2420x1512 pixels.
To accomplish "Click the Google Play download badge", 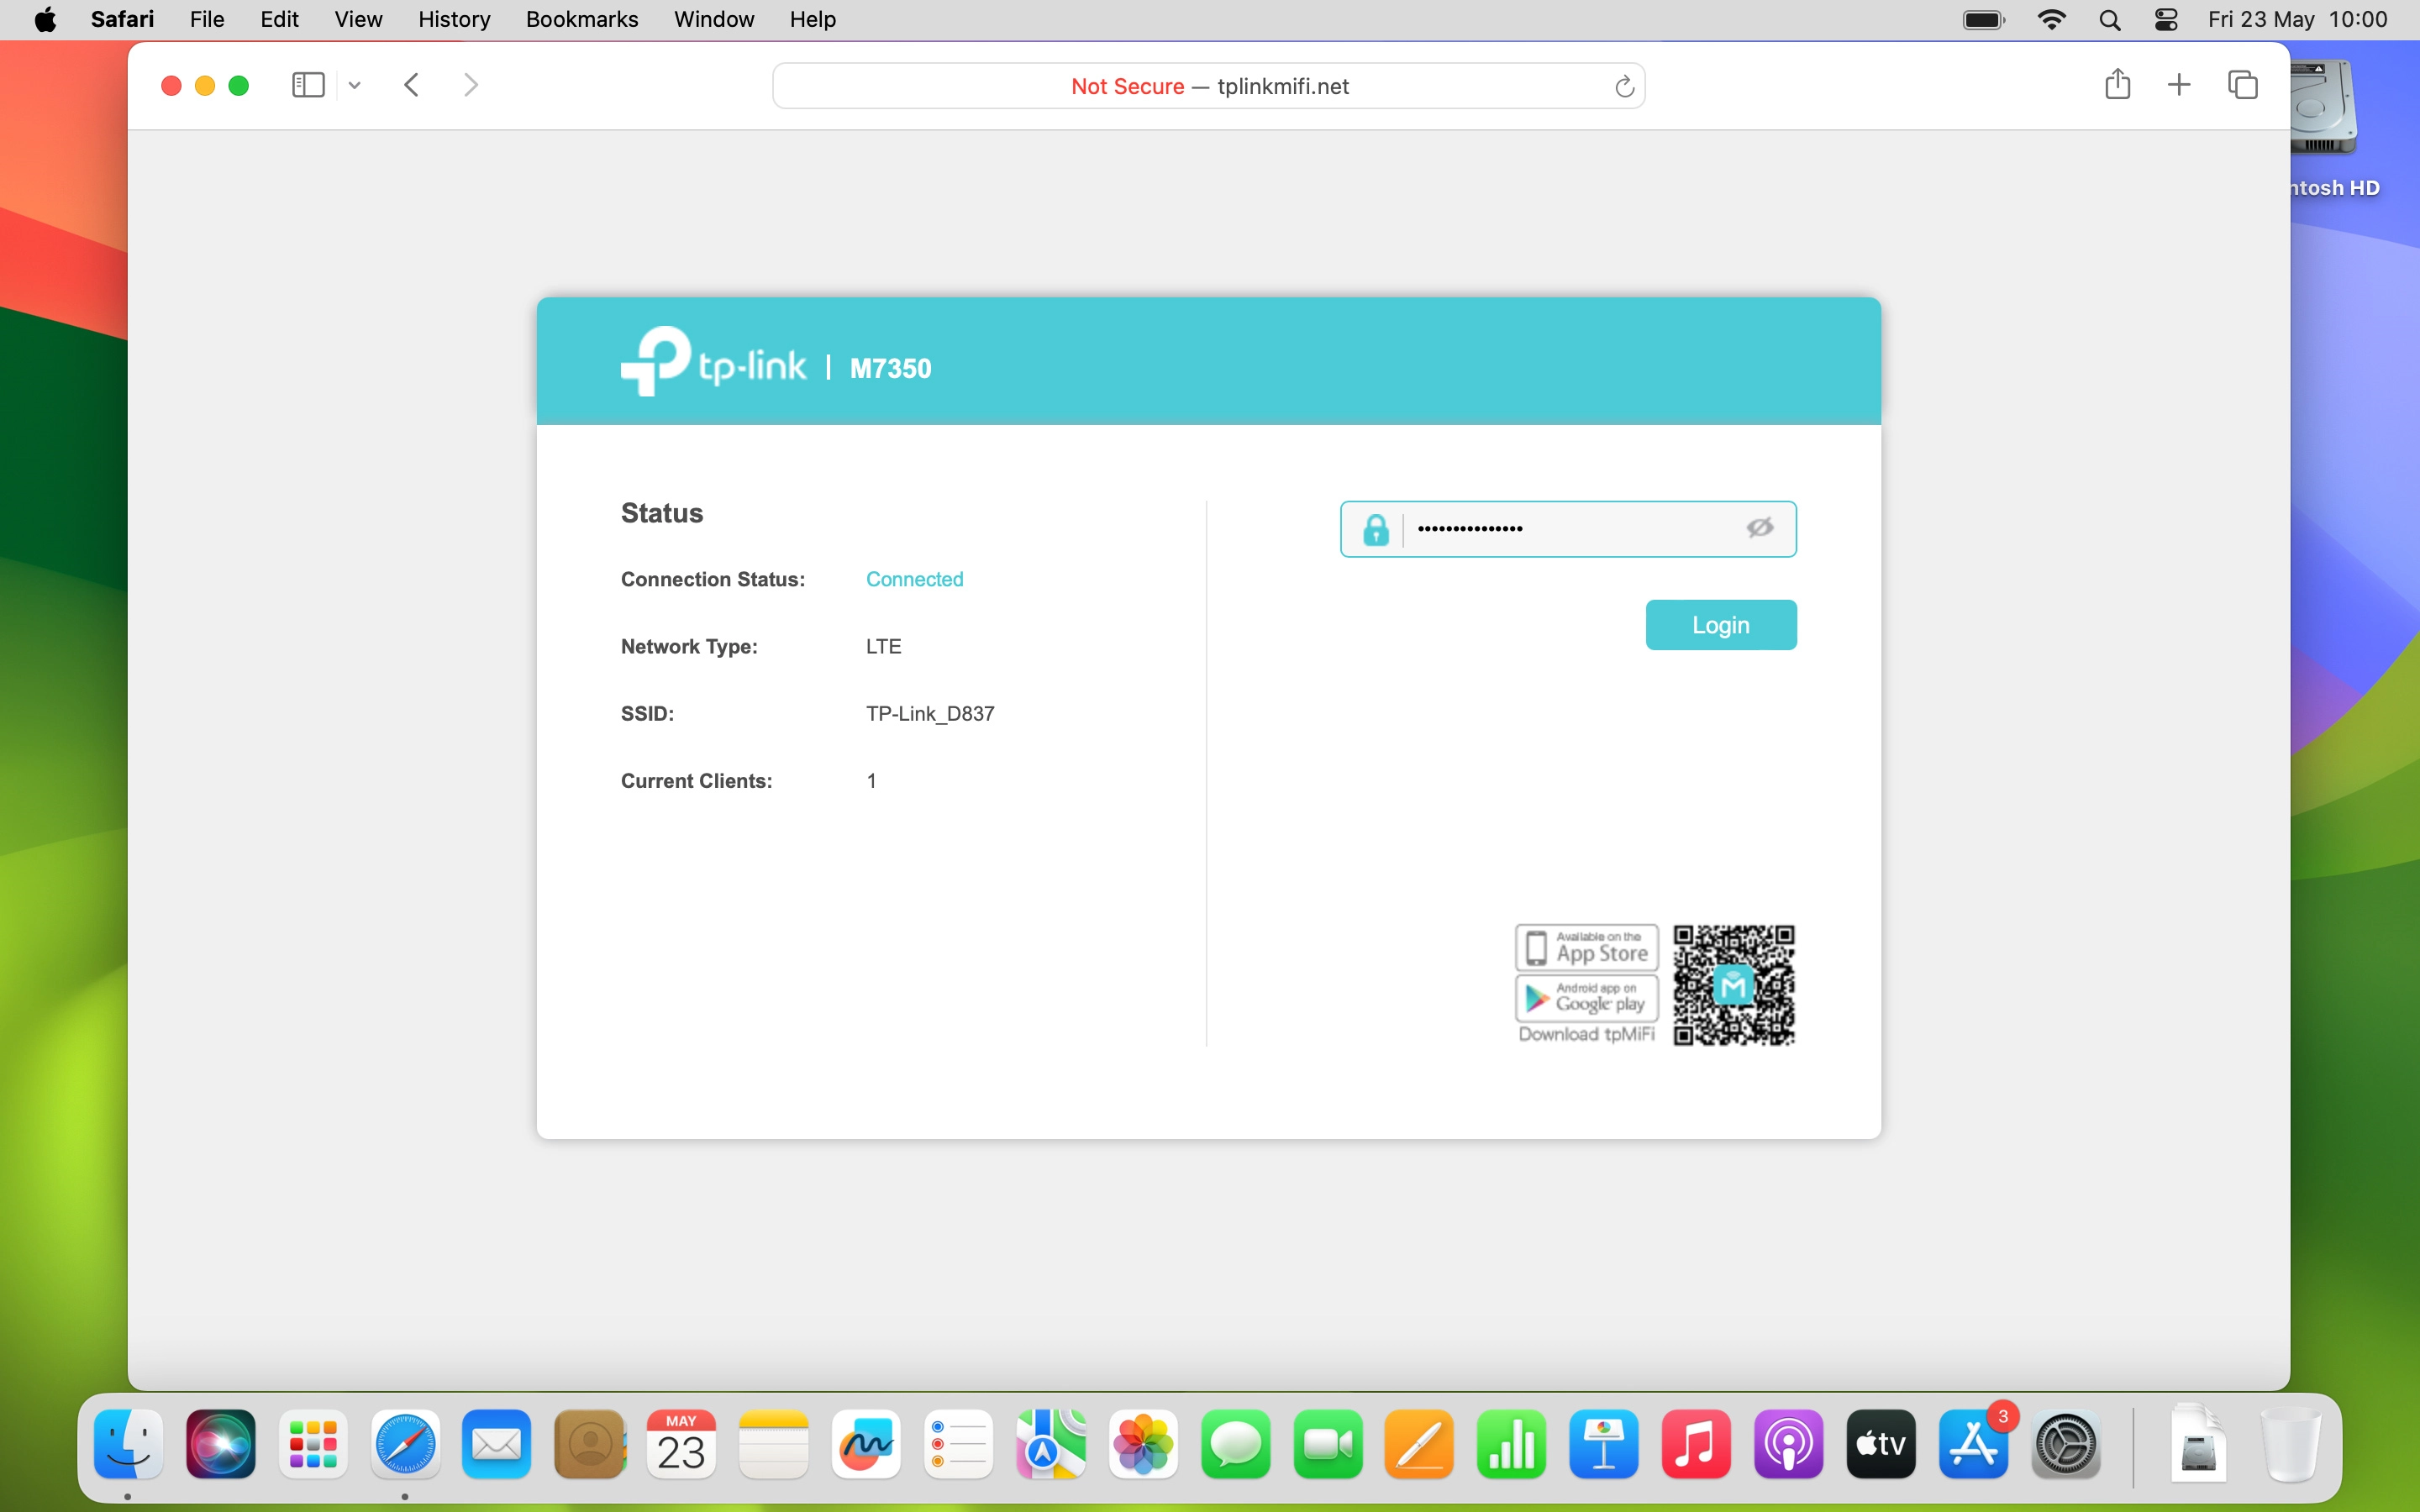I will click(1587, 997).
